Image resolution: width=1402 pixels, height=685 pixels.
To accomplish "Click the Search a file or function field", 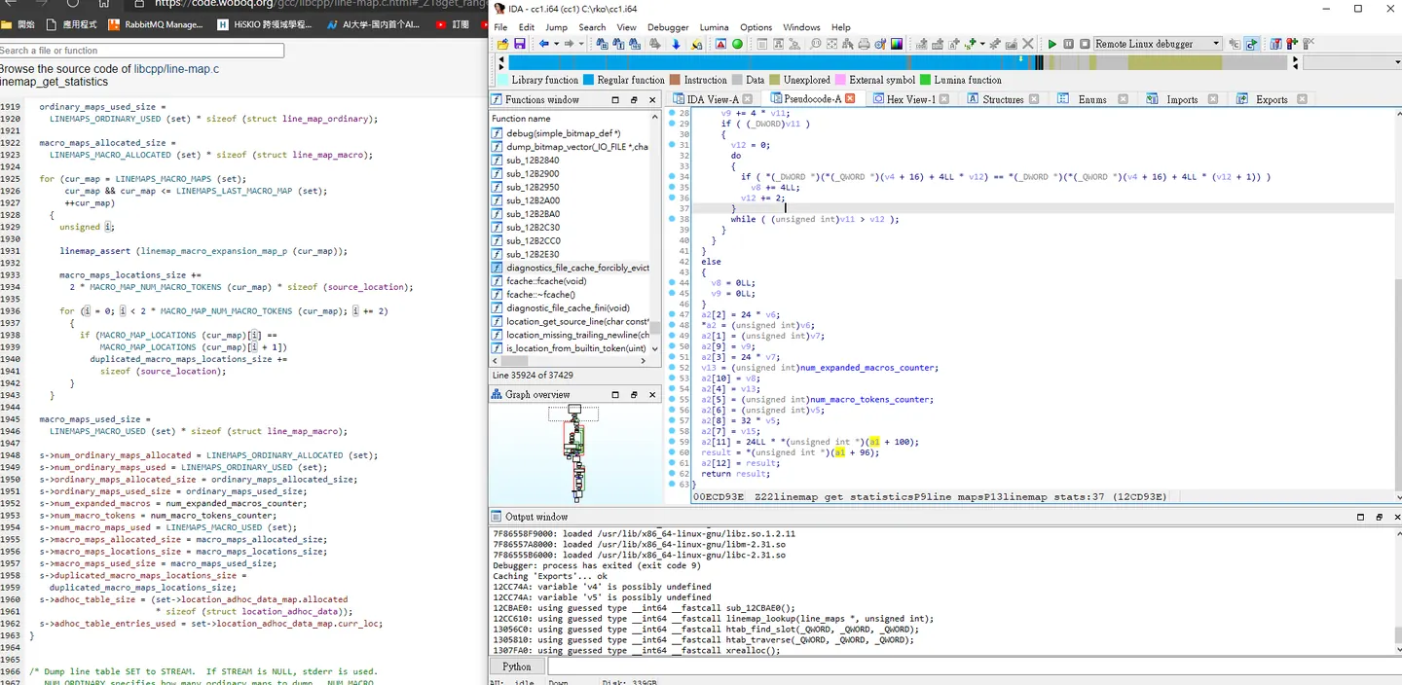I will tap(142, 51).
